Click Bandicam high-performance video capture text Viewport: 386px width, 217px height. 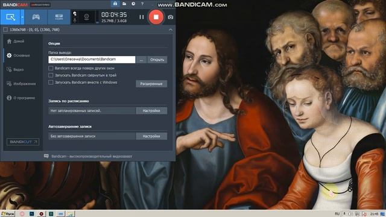pos(92,157)
